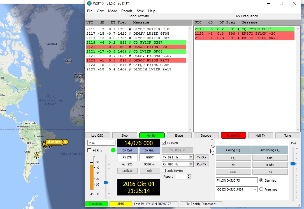Click the red Enable Tx button
Image resolution: width=304 pixels, height=209 pixels.
tap(233, 136)
